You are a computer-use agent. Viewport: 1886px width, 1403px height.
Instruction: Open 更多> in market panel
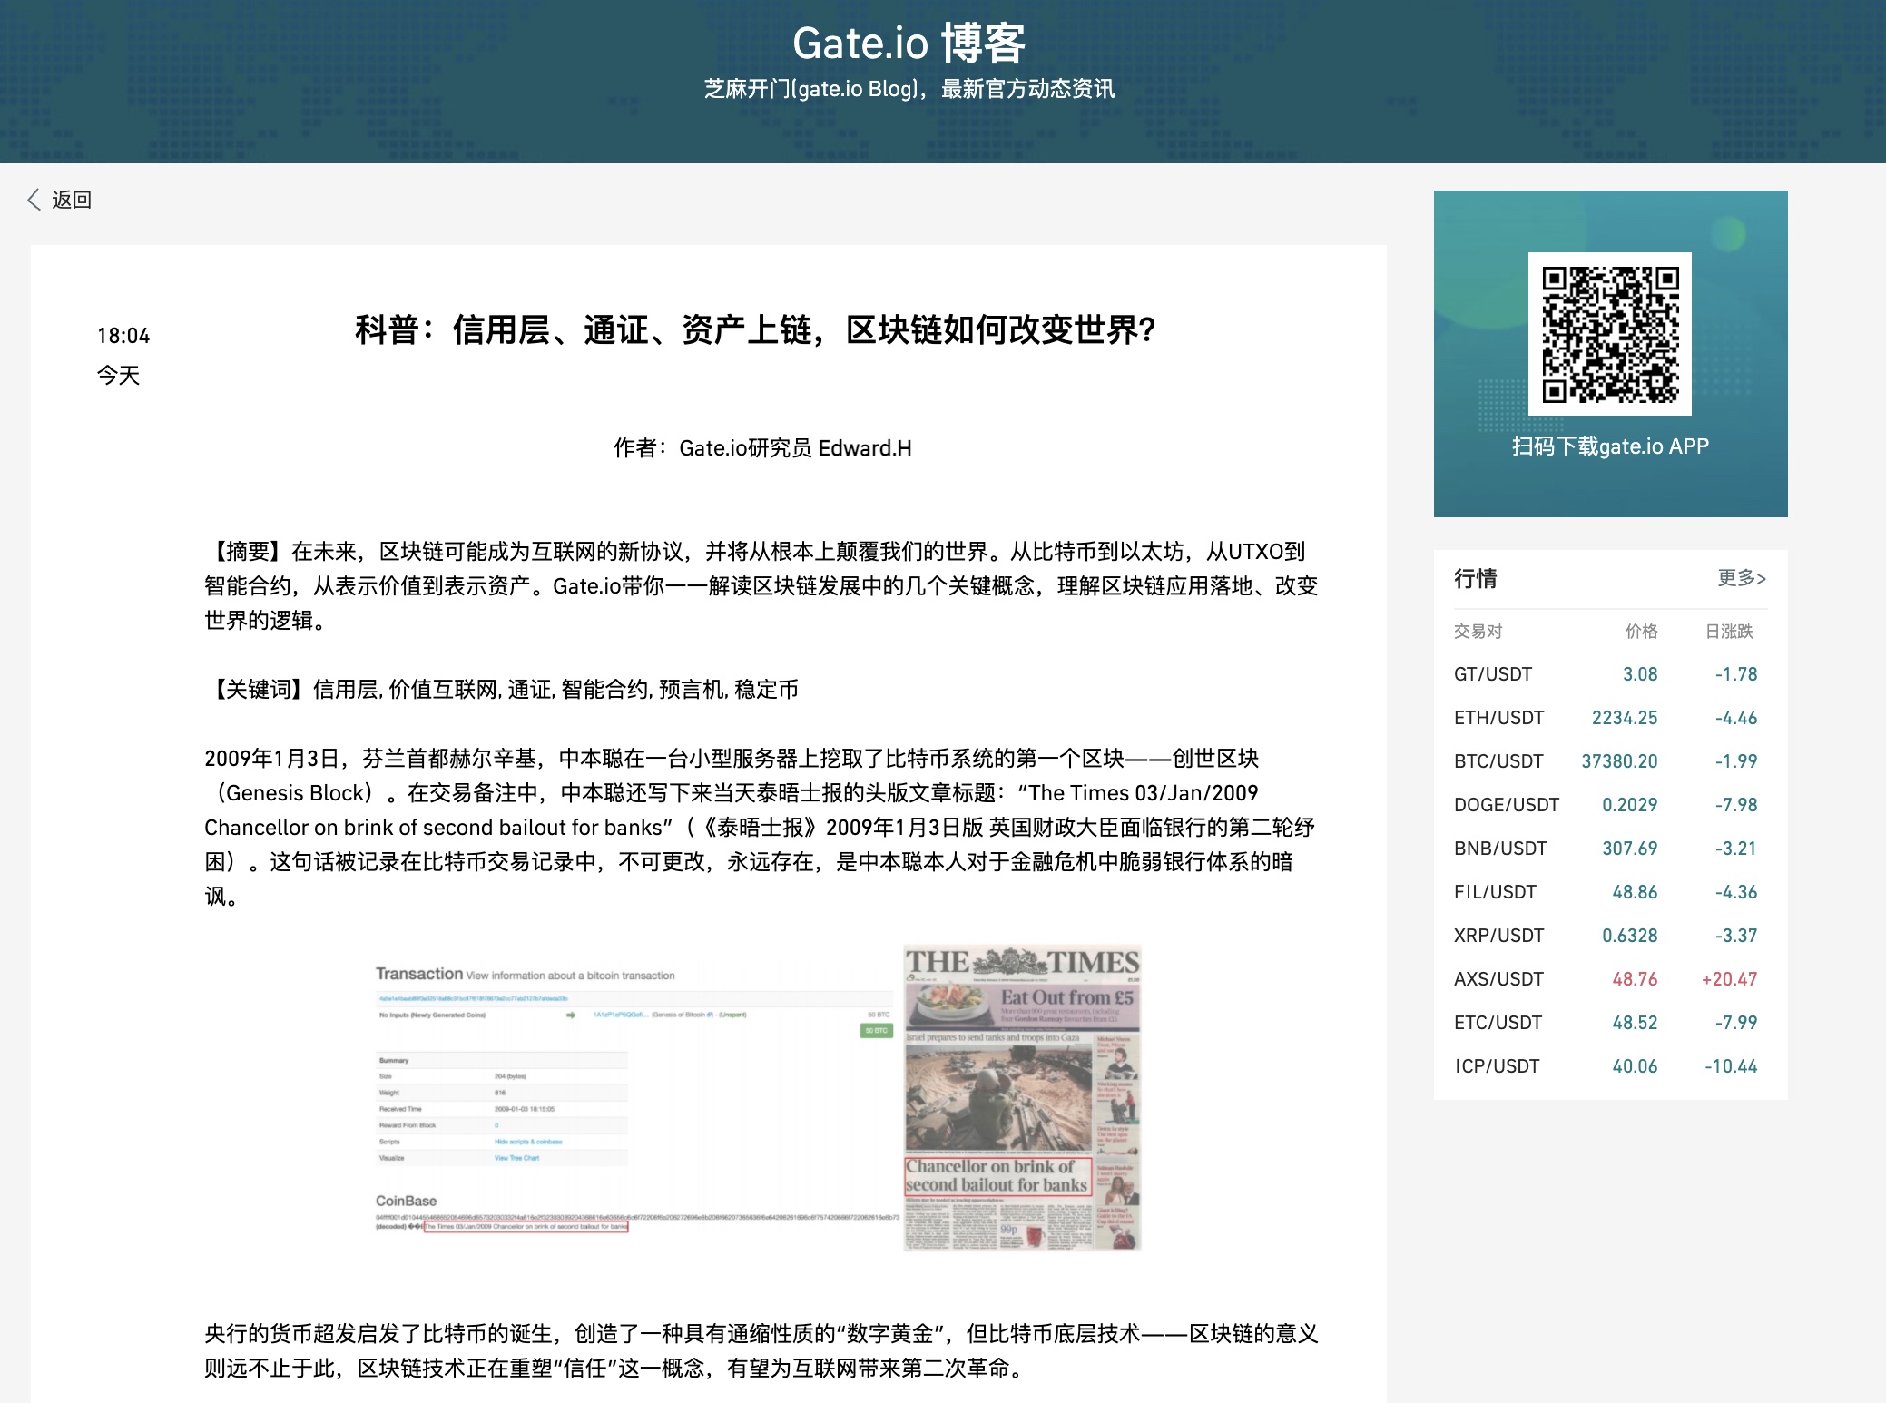click(x=1742, y=578)
